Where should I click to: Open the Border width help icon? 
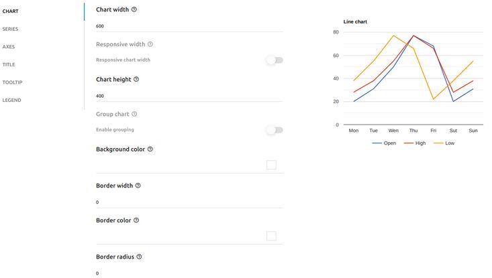point(138,186)
